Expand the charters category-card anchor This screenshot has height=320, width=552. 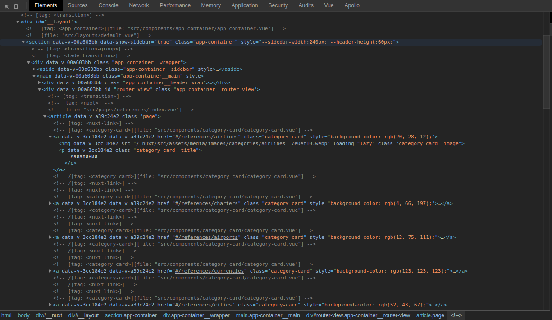(x=50, y=203)
